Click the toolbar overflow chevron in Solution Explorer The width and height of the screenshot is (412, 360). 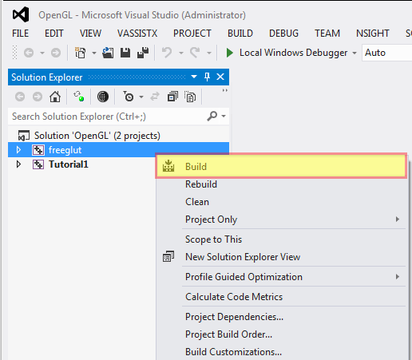tap(225, 90)
